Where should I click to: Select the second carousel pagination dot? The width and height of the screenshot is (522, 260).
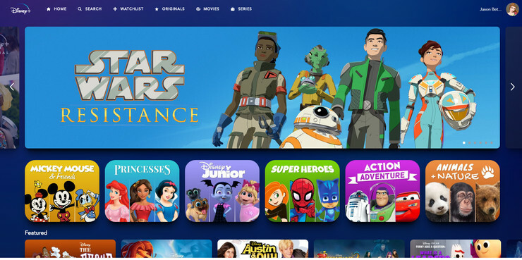click(469, 142)
